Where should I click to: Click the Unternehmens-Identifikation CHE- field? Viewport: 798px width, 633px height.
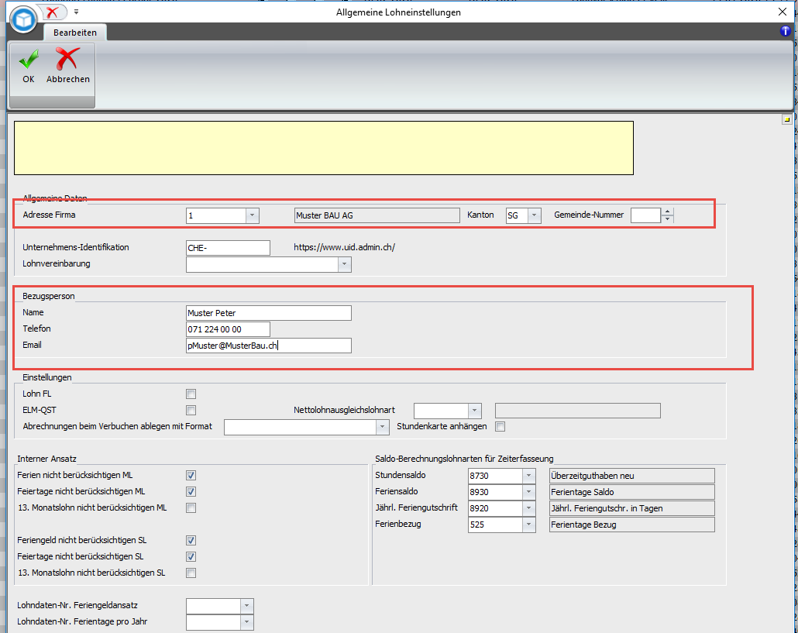[228, 248]
